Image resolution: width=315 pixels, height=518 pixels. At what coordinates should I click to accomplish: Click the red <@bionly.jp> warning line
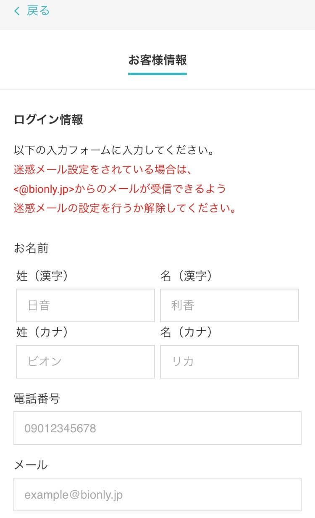120,189
